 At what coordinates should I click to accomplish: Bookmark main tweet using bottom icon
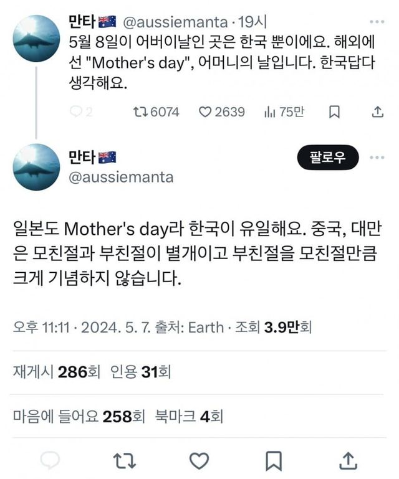[x=273, y=460]
